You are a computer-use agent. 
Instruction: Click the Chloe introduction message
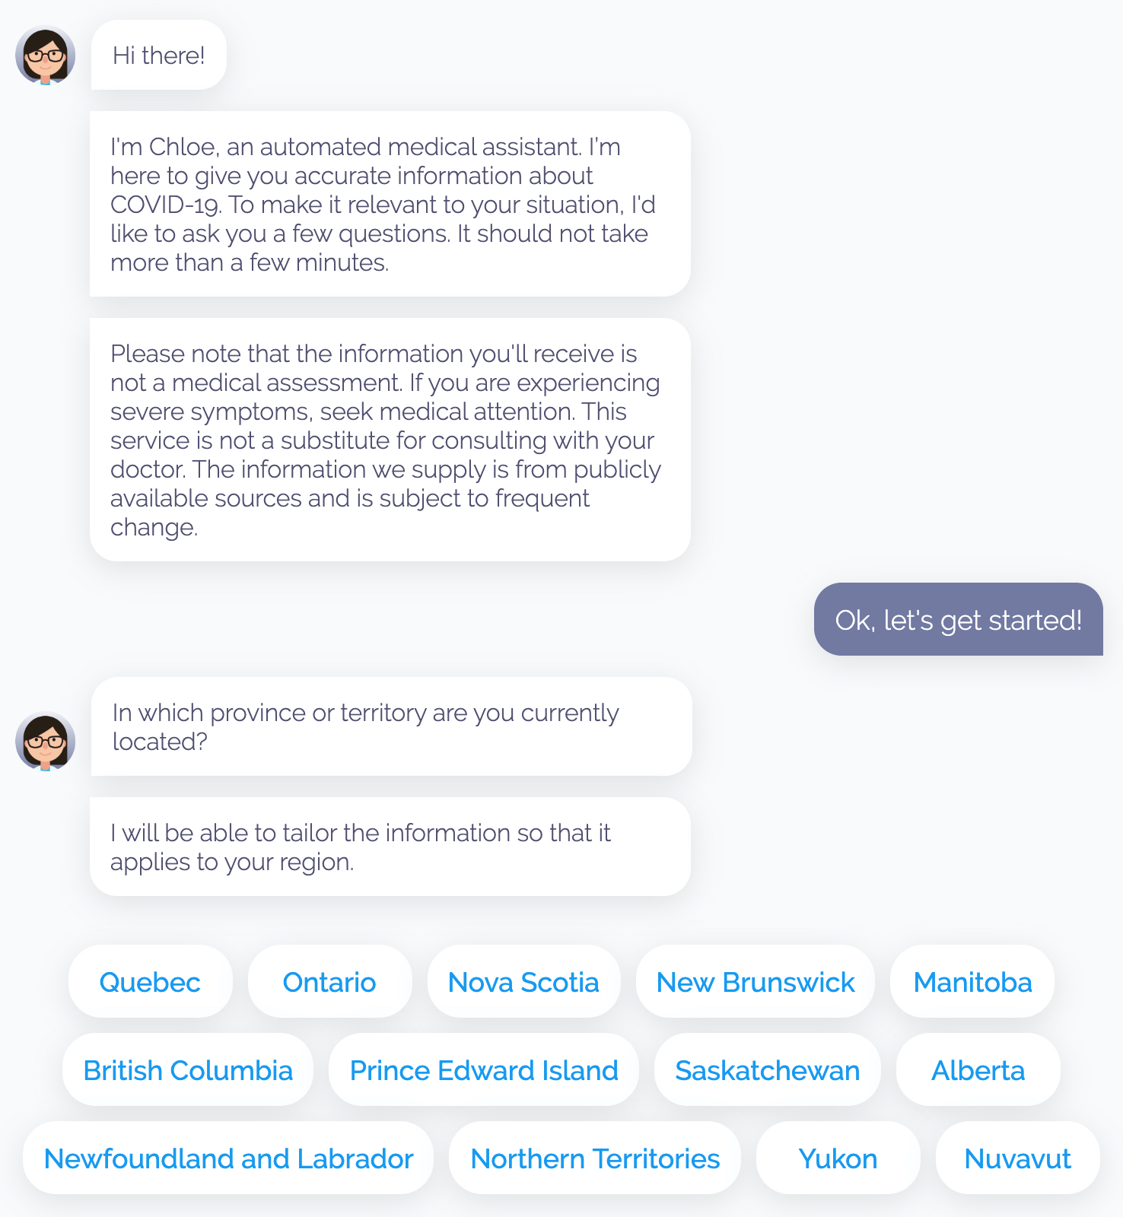click(x=390, y=204)
